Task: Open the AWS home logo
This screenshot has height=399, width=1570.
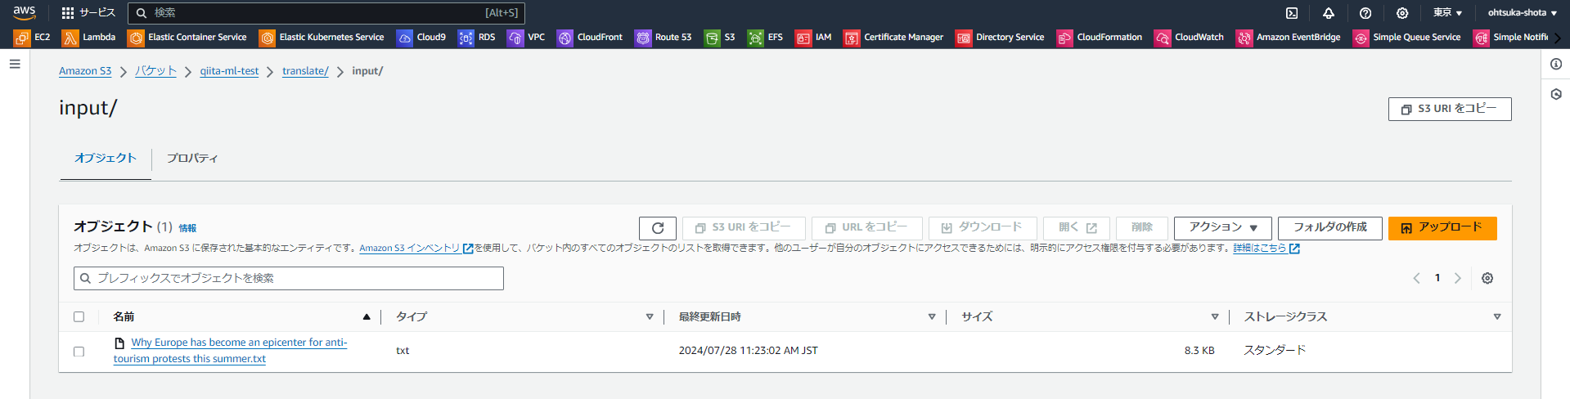Action: pyautogui.click(x=25, y=12)
